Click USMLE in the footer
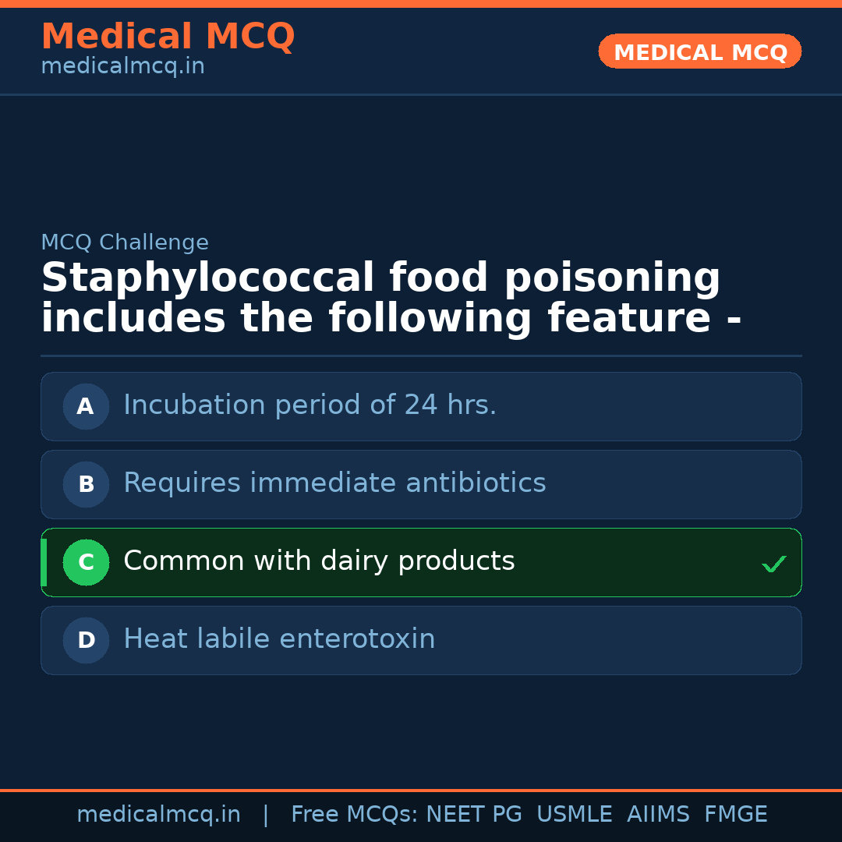The image size is (842, 842). tap(574, 815)
